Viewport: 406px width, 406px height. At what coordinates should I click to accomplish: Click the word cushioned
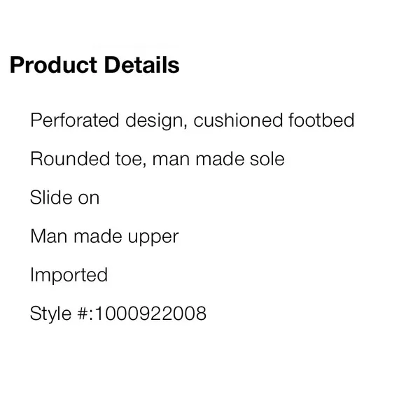238,120
